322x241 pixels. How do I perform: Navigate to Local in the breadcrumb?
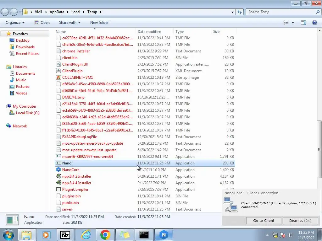click(76, 12)
